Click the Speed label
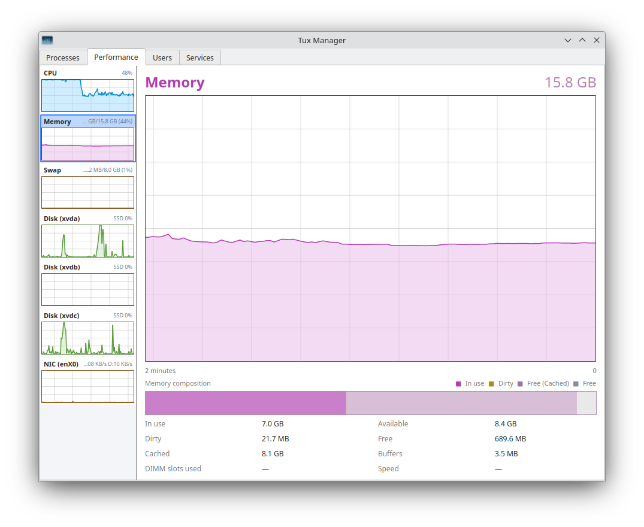Image resolution: width=644 pixels, height=527 pixels. (389, 469)
